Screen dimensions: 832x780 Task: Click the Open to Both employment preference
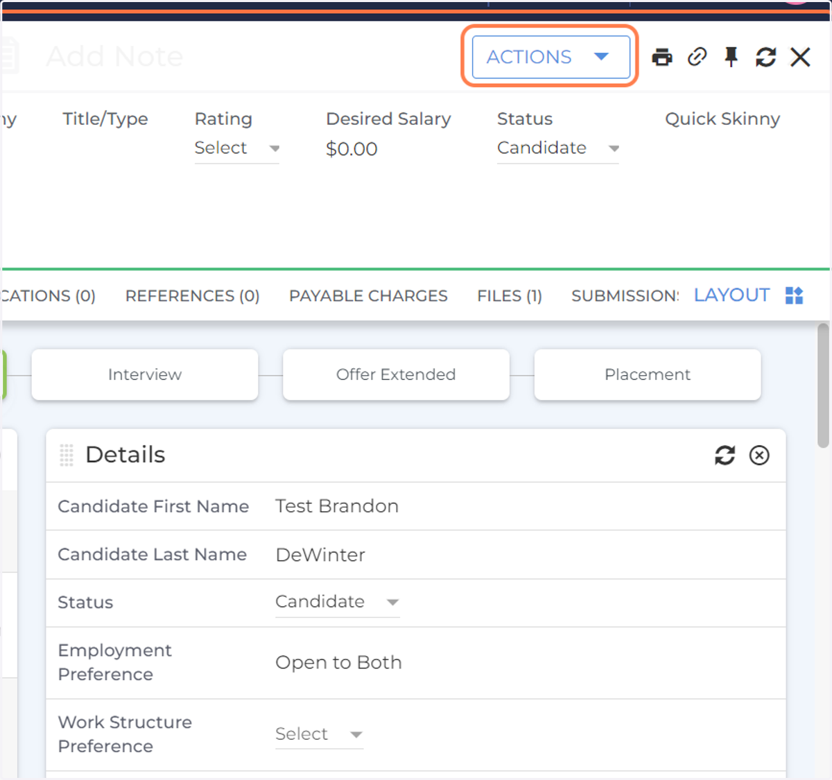tap(338, 663)
